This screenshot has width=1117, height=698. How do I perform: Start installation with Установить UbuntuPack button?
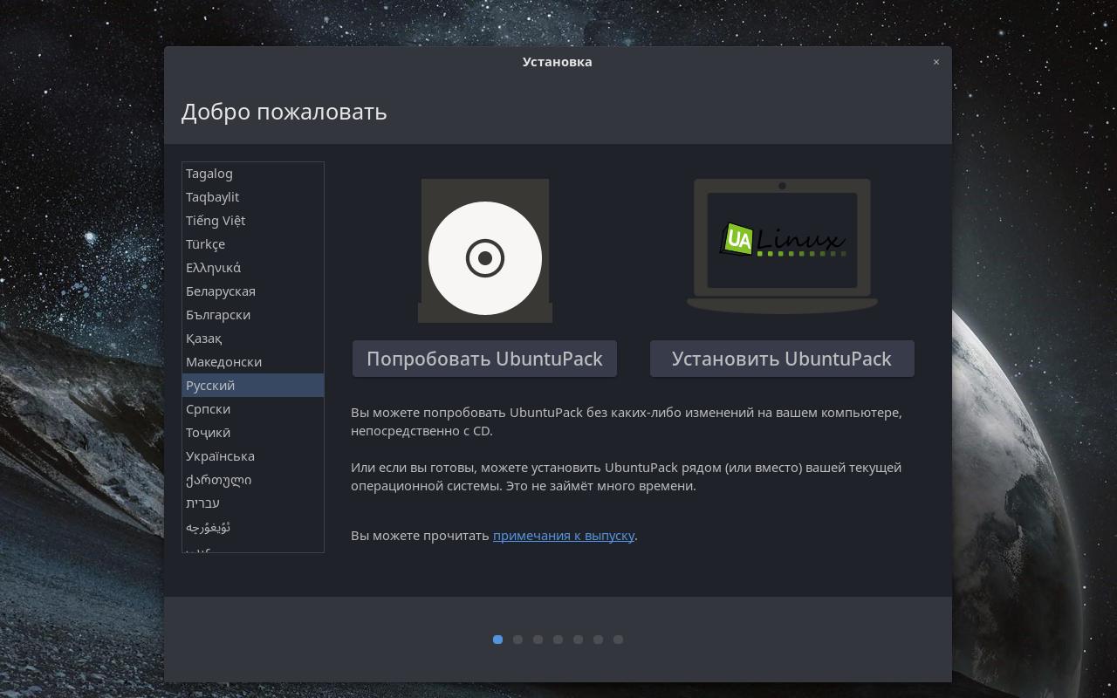pos(782,359)
